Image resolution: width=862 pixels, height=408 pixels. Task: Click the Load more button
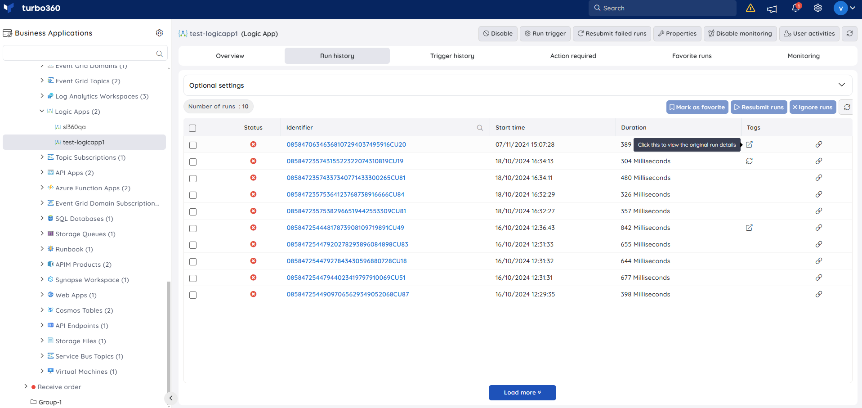522,393
